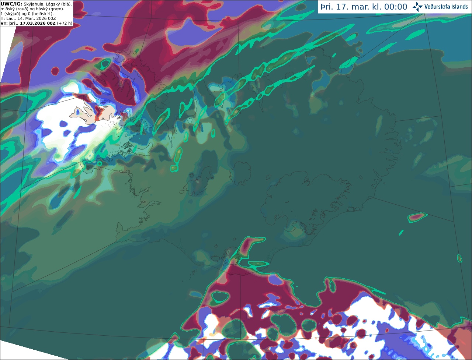Click the '(+72 h)' forecast offset text
This screenshot has height=360, width=472.
point(65,23)
